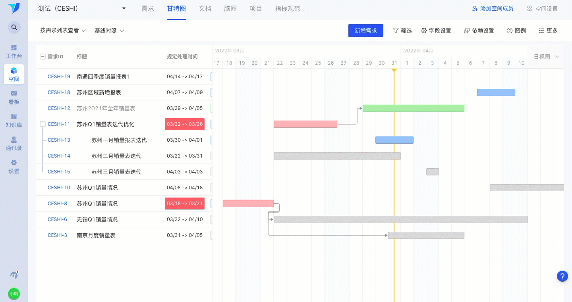This screenshot has width=572, height=302.
Task: Collapse all rows using the 需求ID header toggle
Action: 43,57
